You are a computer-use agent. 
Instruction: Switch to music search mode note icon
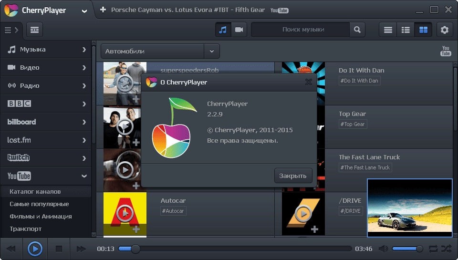223,30
